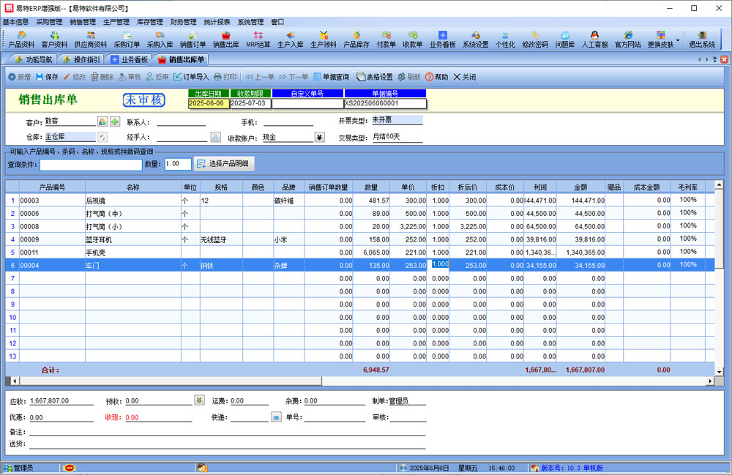Open 产品资料 from the main toolbar
This screenshot has width=732, height=475.
coord(21,39)
